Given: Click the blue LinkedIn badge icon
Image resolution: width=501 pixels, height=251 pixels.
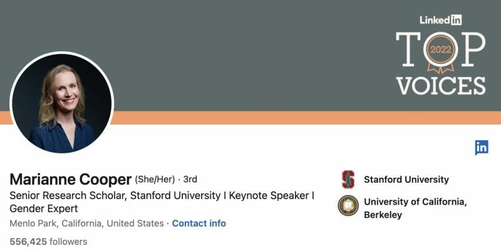Looking at the screenshot, I should pyautogui.click(x=482, y=148).
